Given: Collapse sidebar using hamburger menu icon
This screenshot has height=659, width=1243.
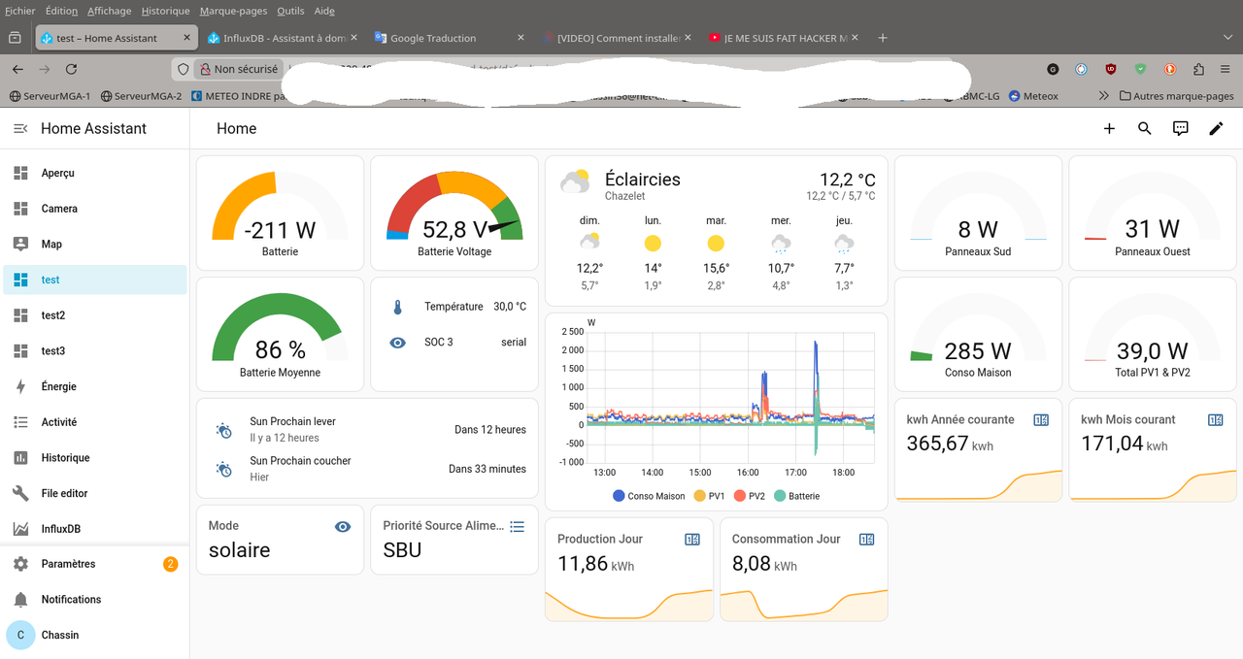Looking at the screenshot, I should tap(20, 128).
